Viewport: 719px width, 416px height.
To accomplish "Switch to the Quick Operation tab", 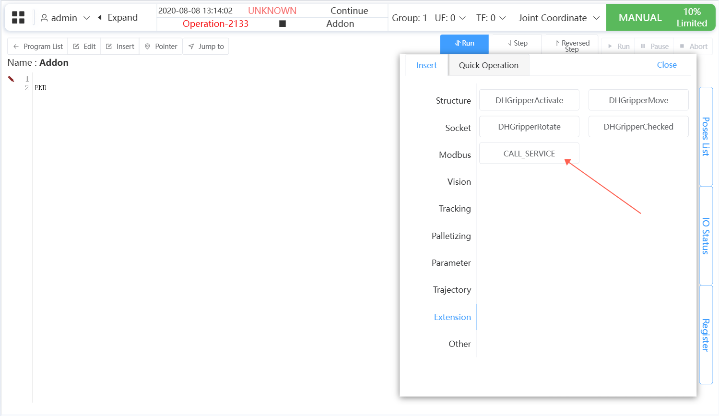I will tap(488, 65).
